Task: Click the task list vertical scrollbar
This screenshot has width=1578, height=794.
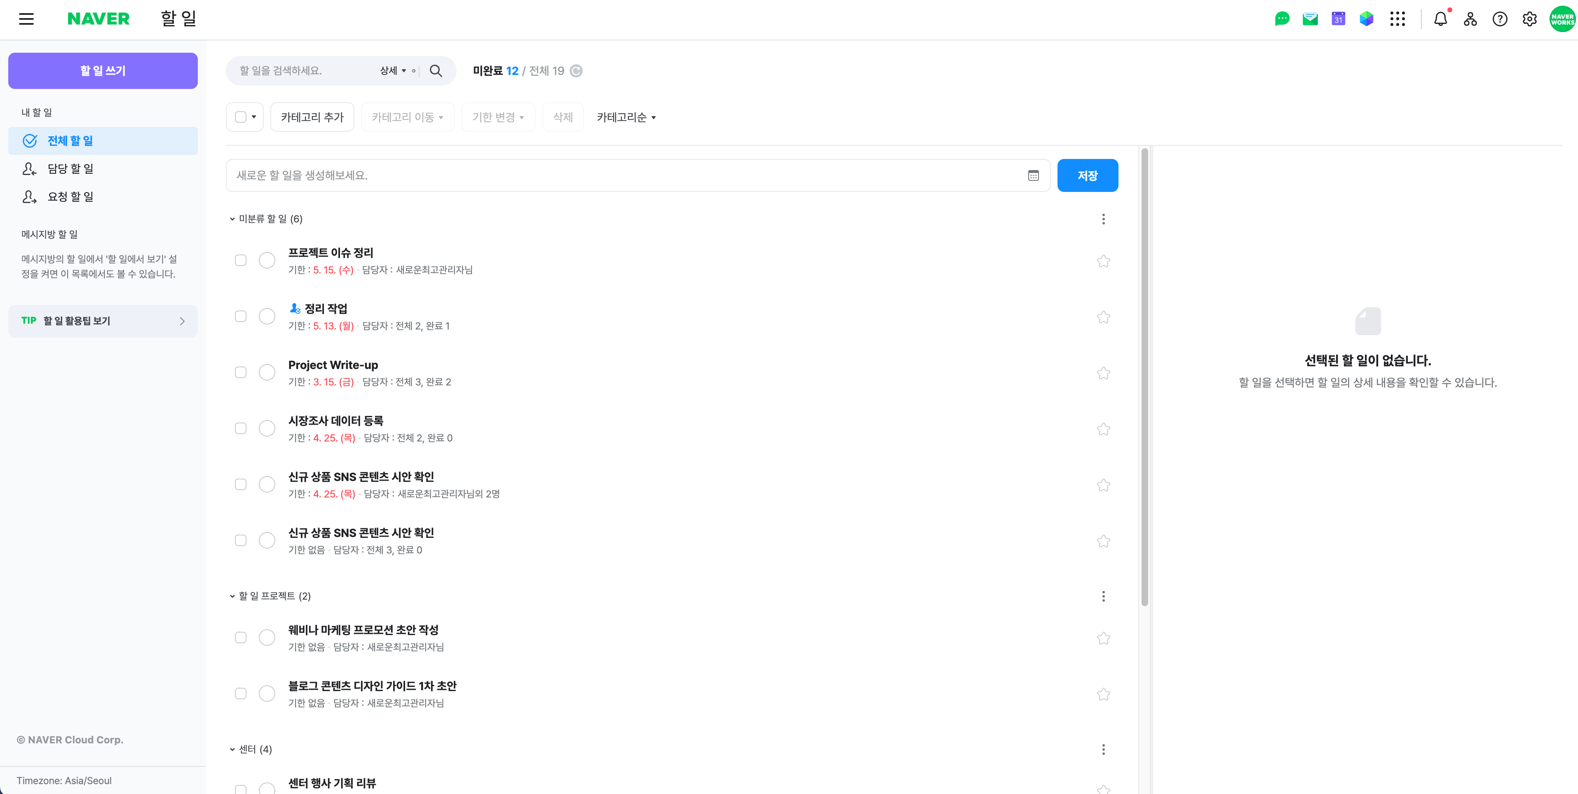Action: coord(1144,376)
